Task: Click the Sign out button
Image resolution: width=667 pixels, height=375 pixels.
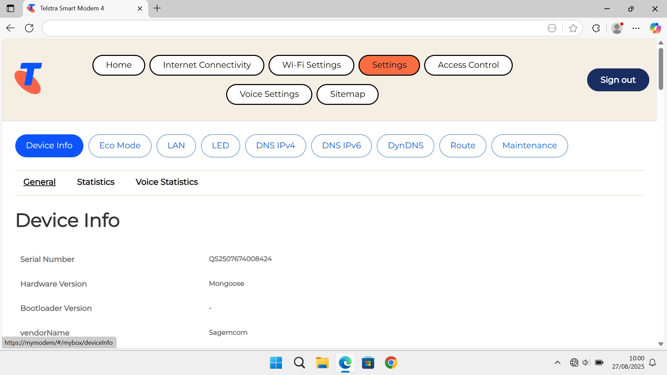Action: [618, 80]
